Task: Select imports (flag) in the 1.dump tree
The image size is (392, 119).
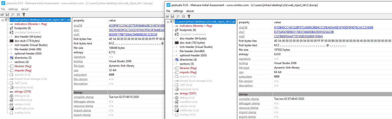Action: pos(23,70)
